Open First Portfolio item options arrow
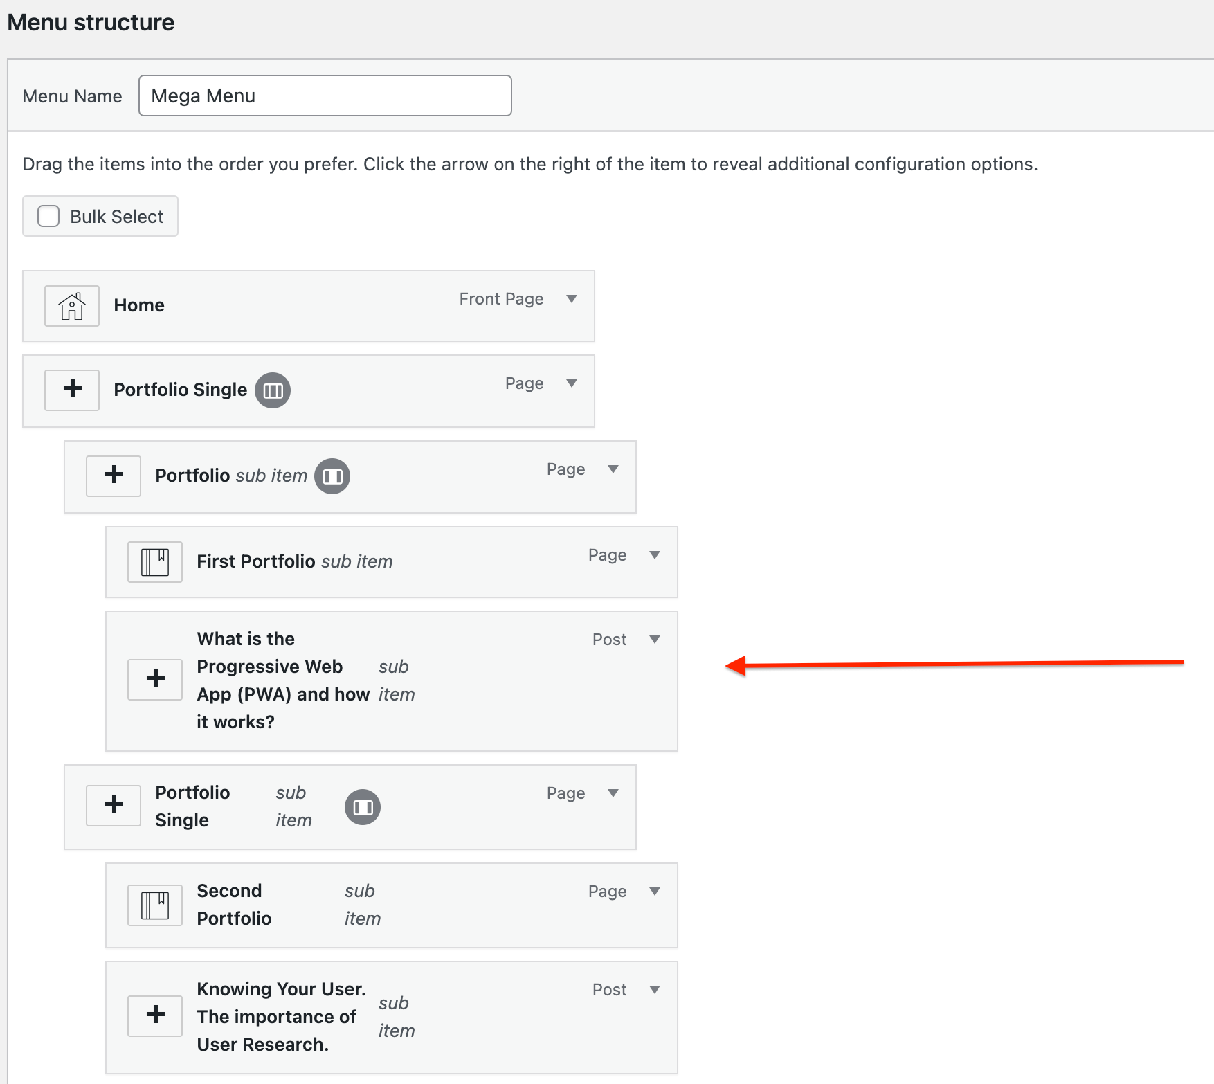The width and height of the screenshot is (1214, 1084). pos(655,555)
